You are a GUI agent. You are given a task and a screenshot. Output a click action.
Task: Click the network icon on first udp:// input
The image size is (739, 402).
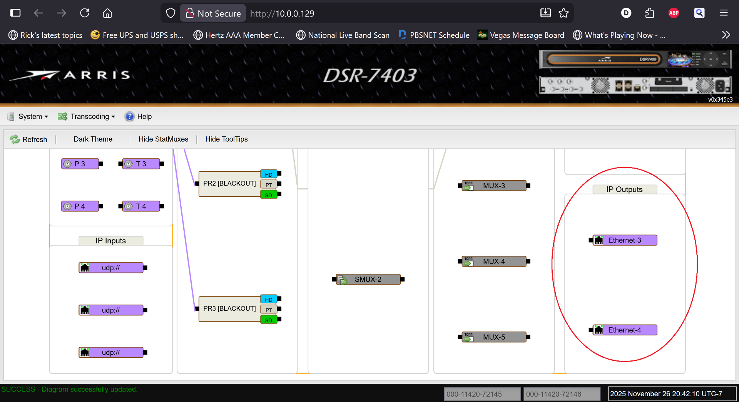85,268
